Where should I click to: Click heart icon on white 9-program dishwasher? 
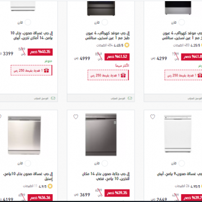coord(153,117)
